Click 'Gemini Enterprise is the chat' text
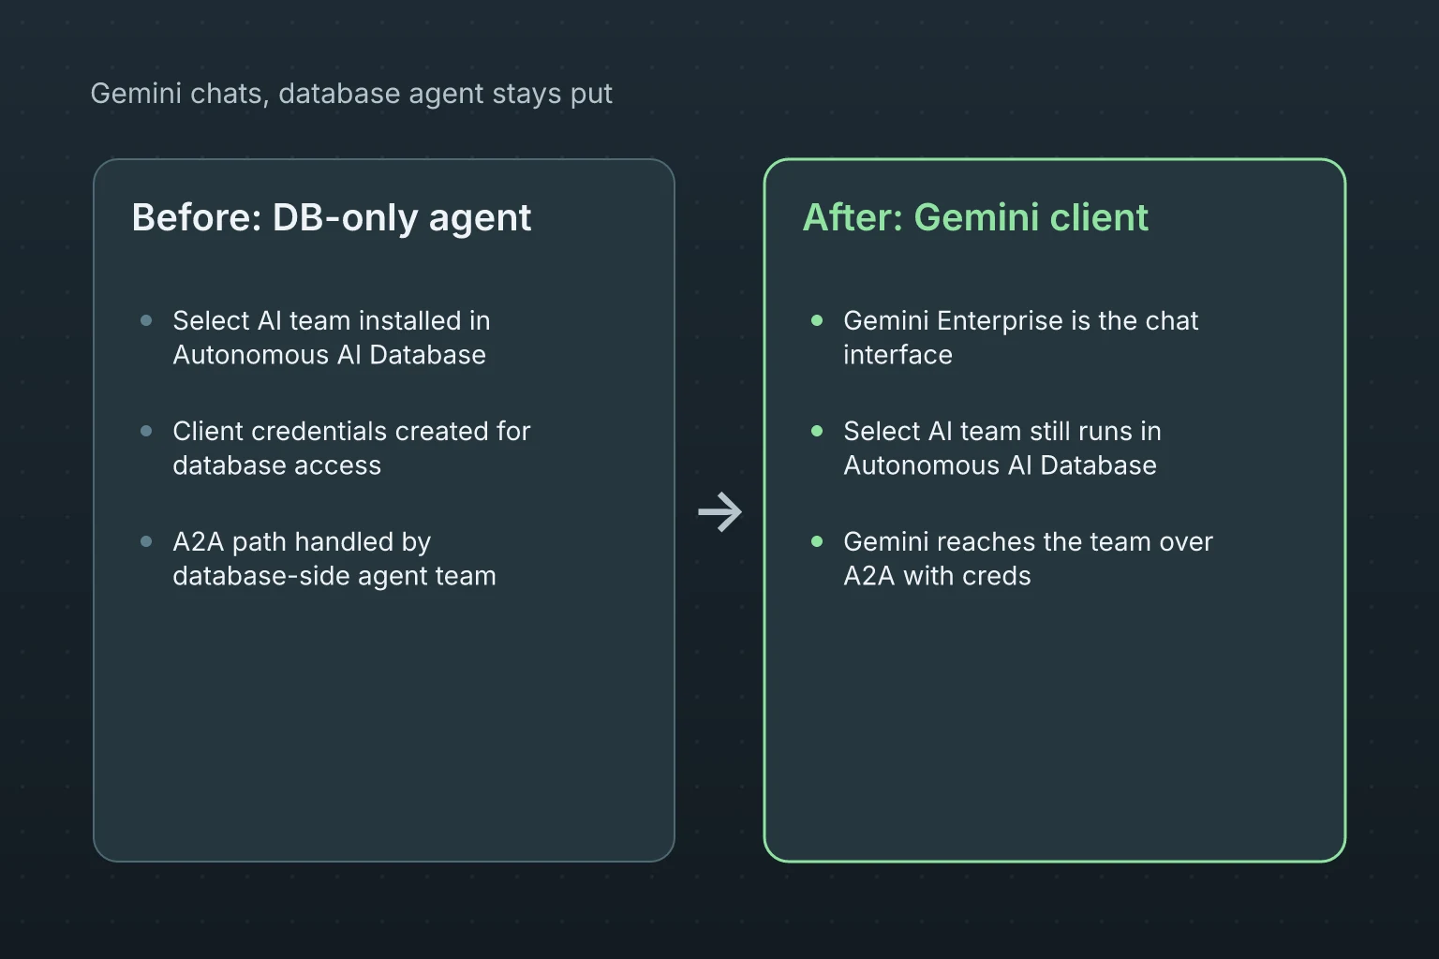Image resolution: width=1439 pixels, height=959 pixels. (x=1020, y=320)
